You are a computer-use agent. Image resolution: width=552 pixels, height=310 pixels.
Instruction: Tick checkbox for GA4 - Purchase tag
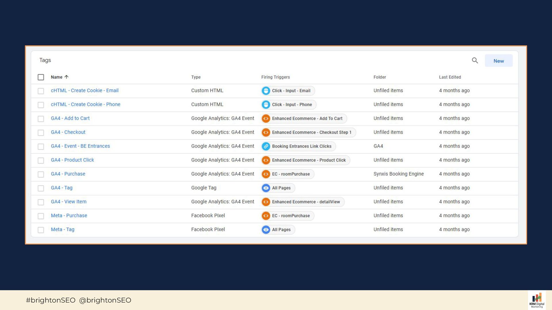pyautogui.click(x=41, y=175)
